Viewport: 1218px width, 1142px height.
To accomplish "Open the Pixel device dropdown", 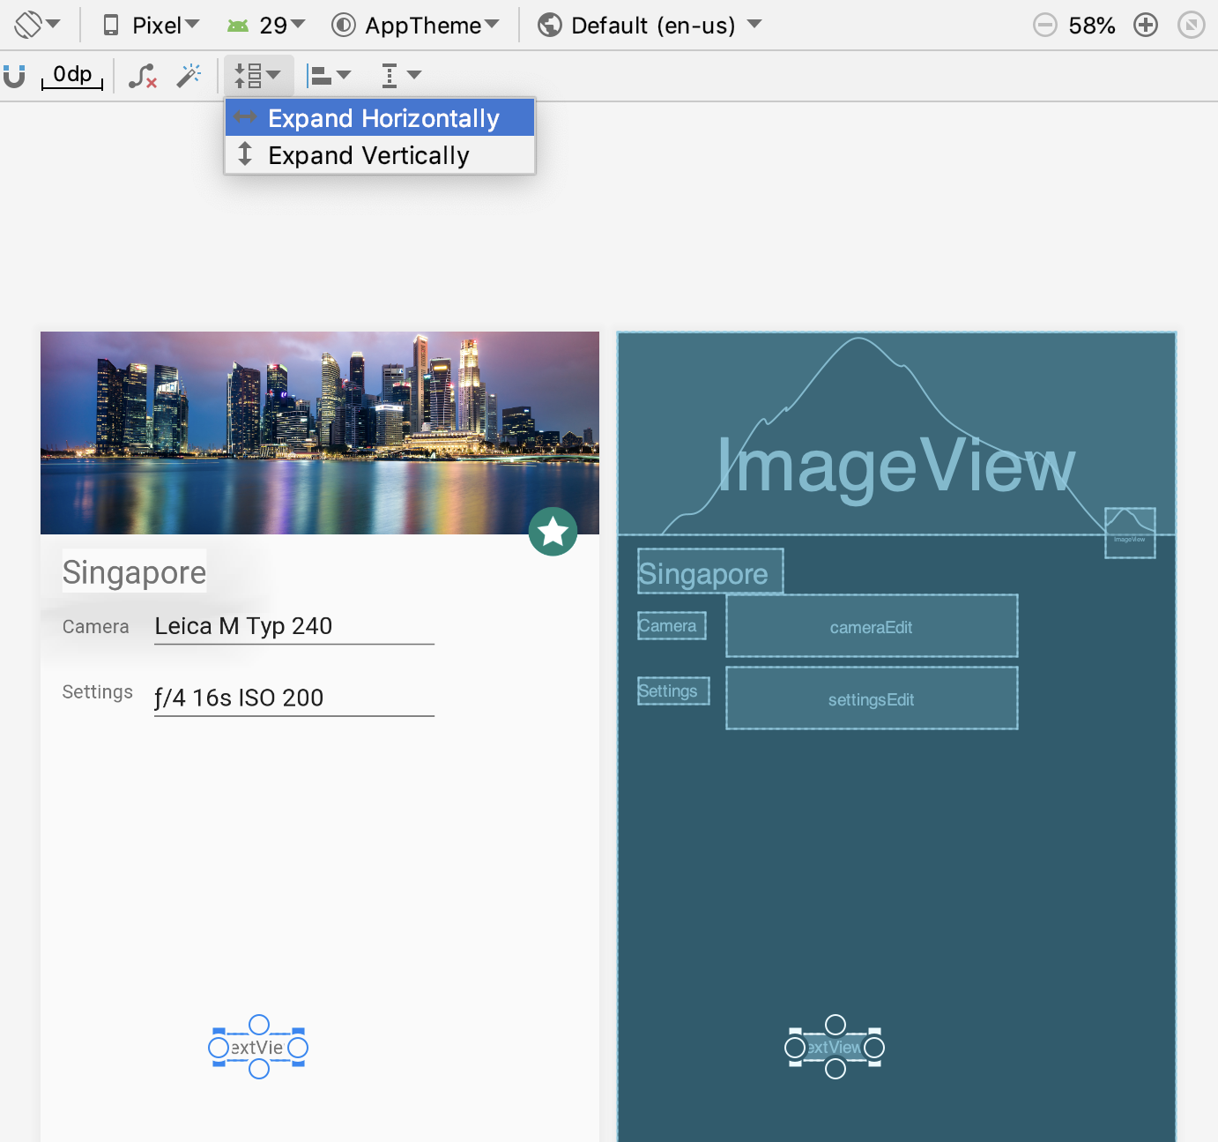I will click(152, 25).
